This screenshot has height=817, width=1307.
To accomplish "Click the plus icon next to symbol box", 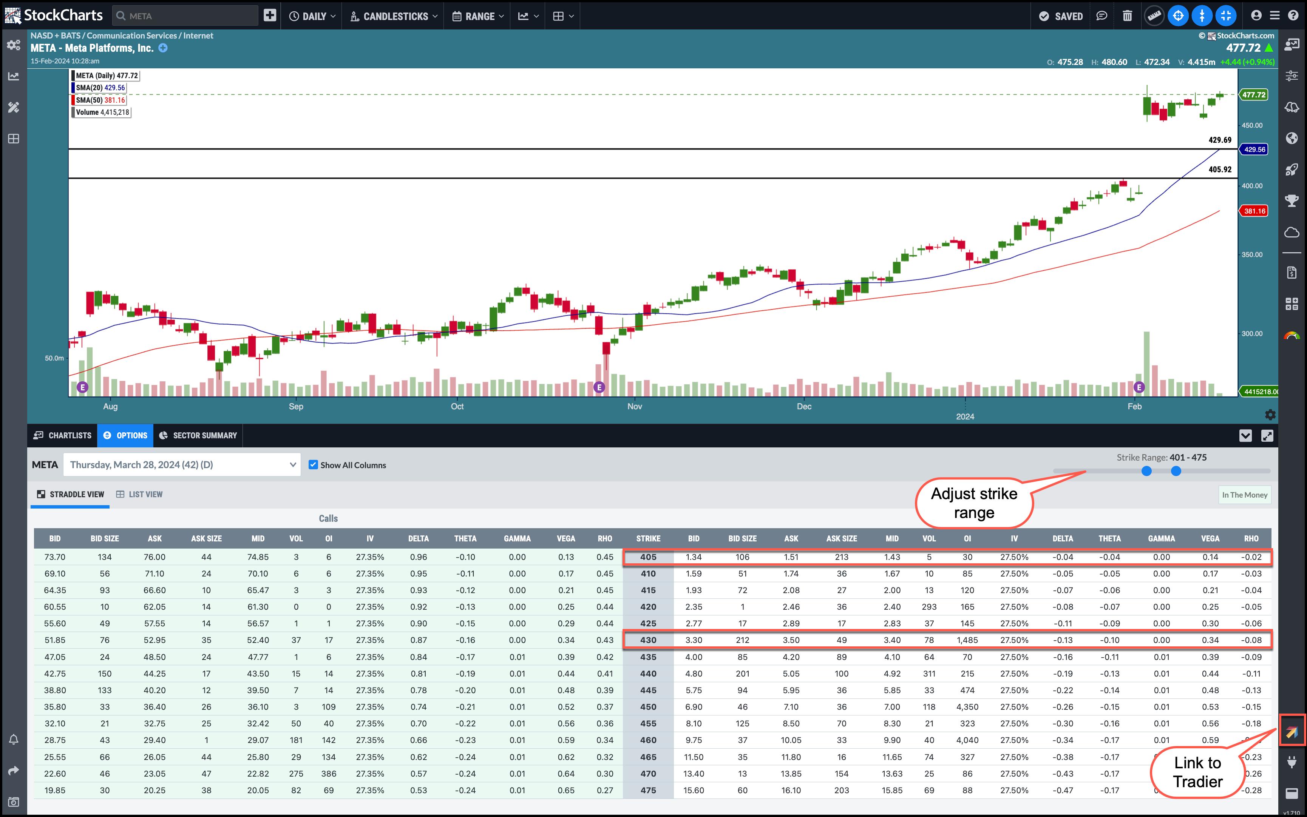I will (270, 16).
